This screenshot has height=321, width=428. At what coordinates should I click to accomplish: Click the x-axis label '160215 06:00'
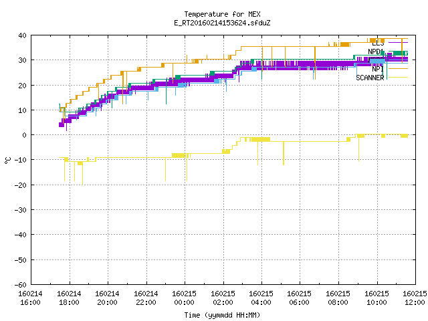300,298
